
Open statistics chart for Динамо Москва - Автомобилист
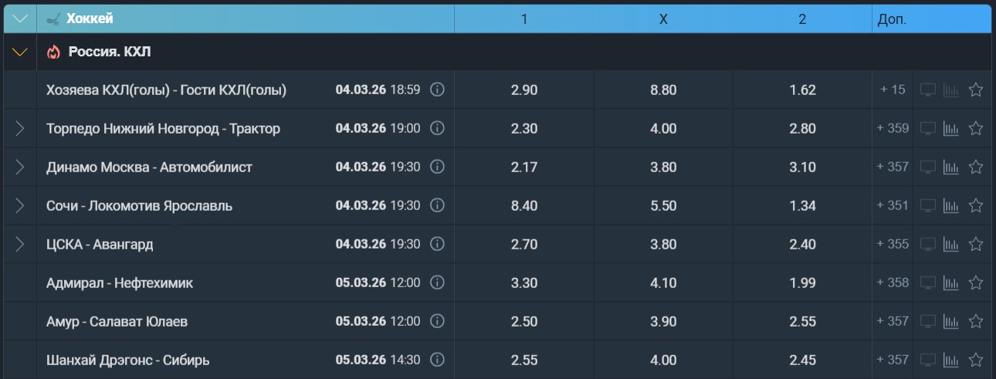pos(950,167)
